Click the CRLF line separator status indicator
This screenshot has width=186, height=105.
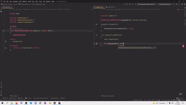coord(149,100)
